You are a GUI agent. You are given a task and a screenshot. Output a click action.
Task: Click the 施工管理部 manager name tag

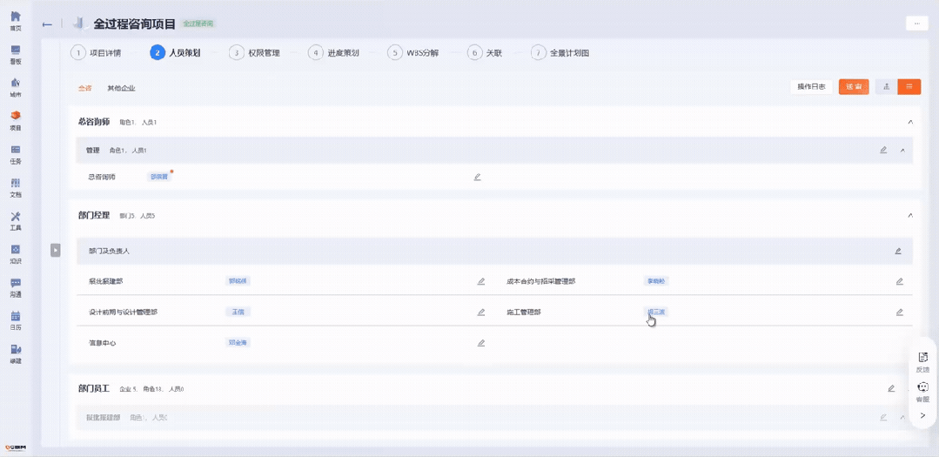point(656,312)
